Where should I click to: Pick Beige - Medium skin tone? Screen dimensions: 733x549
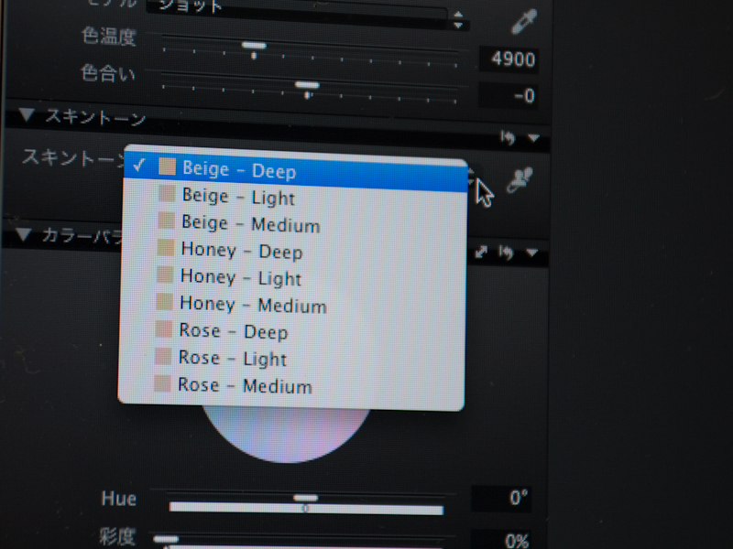[x=294, y=223]
